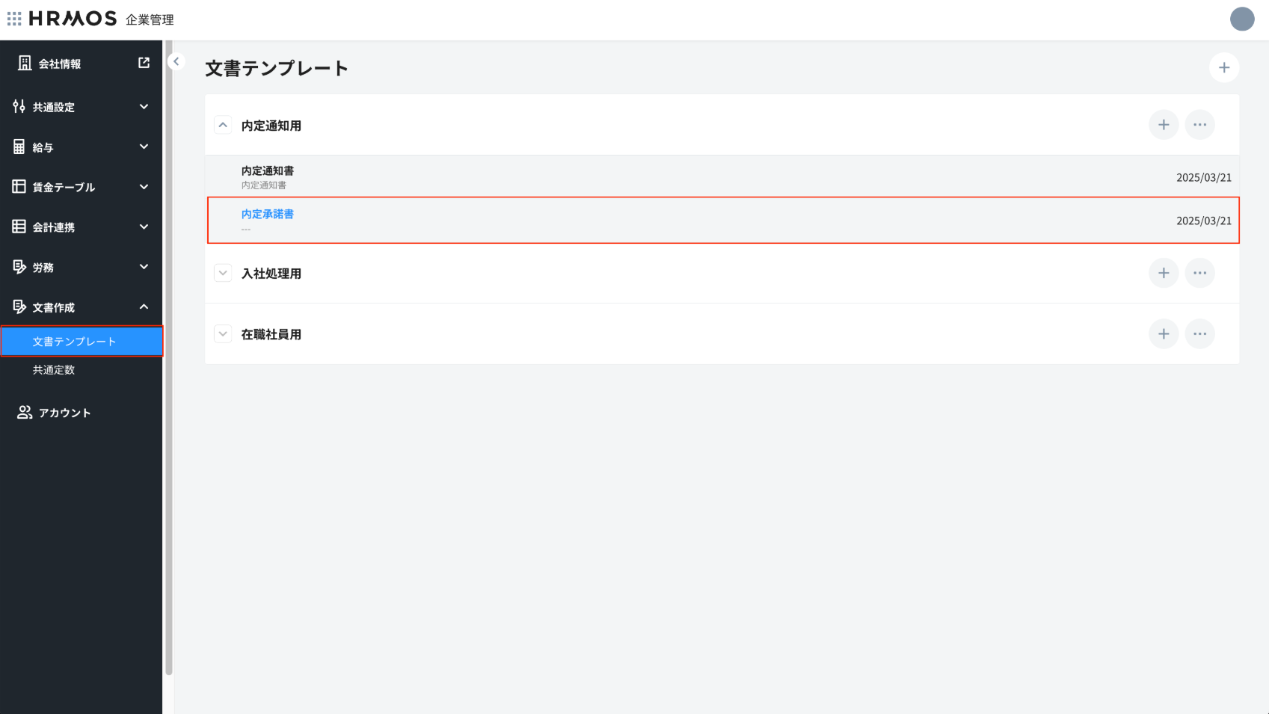Viewport: 1269px width, 714px height.
Task: Open more options for 内定通知用
Action: 1199,125
